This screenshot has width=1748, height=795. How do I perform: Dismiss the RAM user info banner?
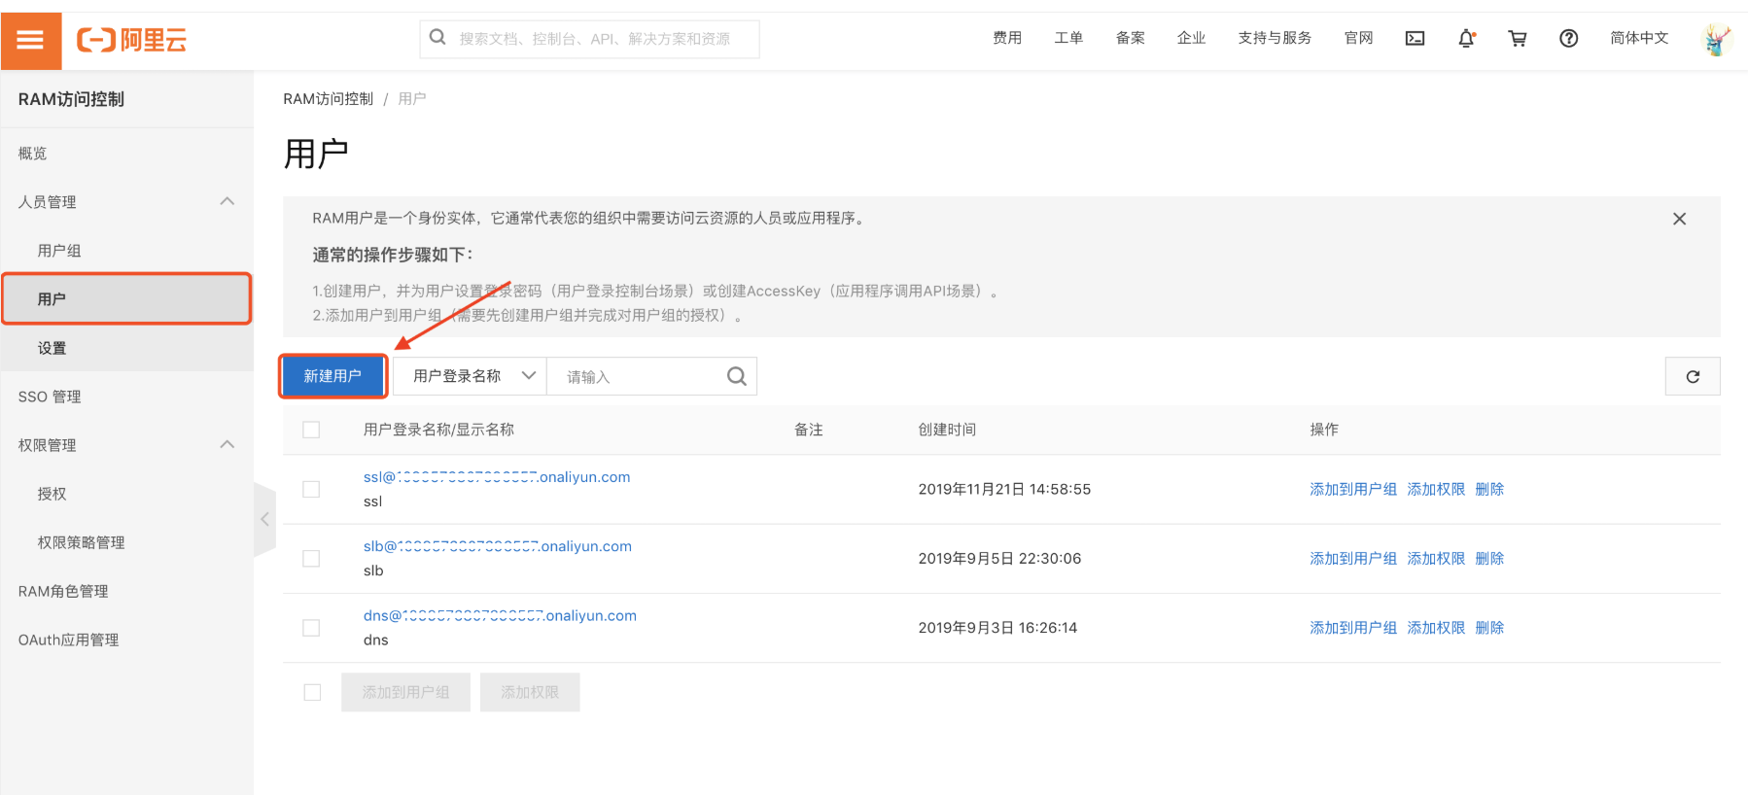pyautogui.click(x=1679, y=219)
